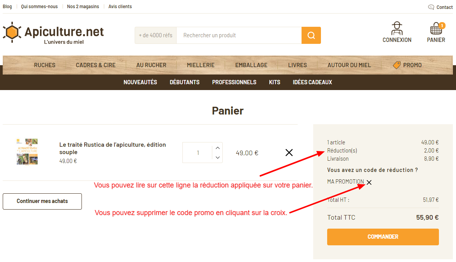The height and width of the screenshot is (262, 456).
Task: Click Continuer mes achats button
Action: click(42, 201)
